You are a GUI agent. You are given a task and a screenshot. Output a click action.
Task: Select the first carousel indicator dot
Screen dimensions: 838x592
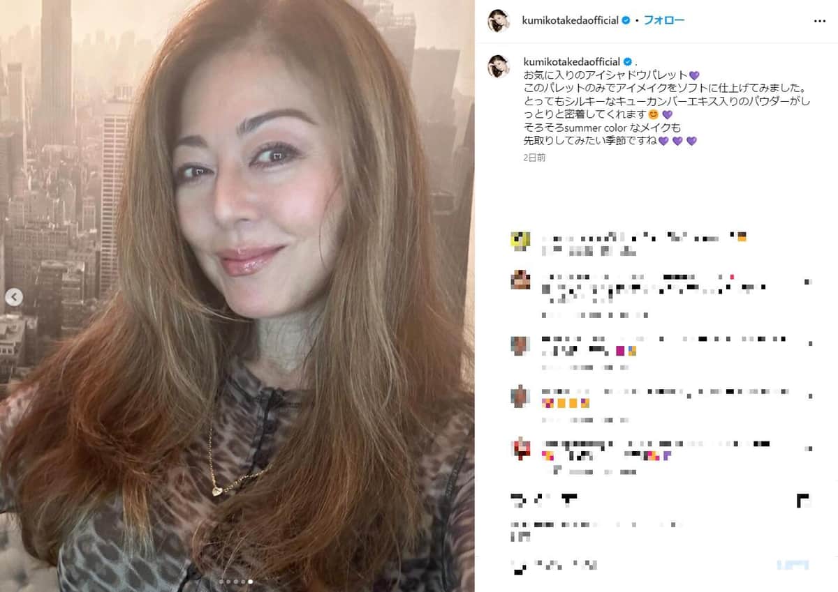221,581
